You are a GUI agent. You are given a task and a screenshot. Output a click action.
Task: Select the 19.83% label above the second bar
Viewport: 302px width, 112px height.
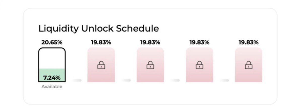pyautogui.click(x=101, y=42)
